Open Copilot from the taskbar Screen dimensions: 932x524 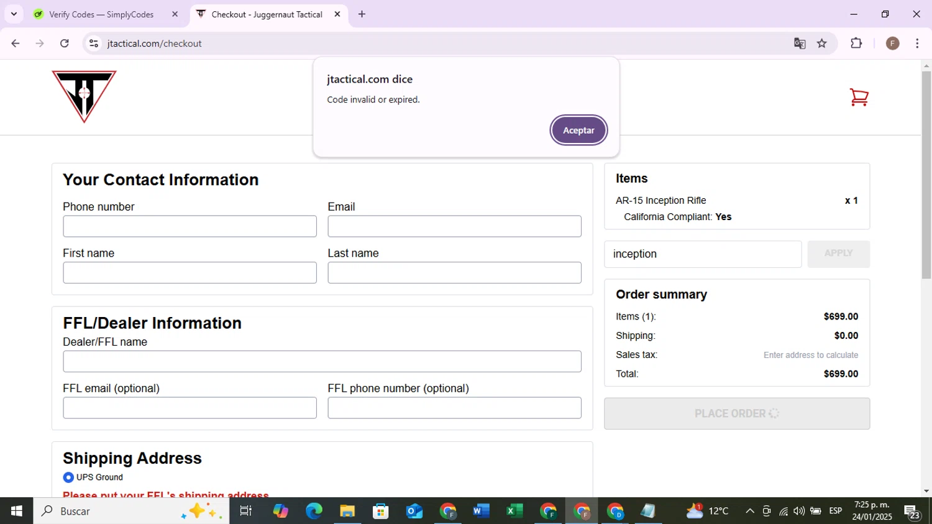point(280,511)
